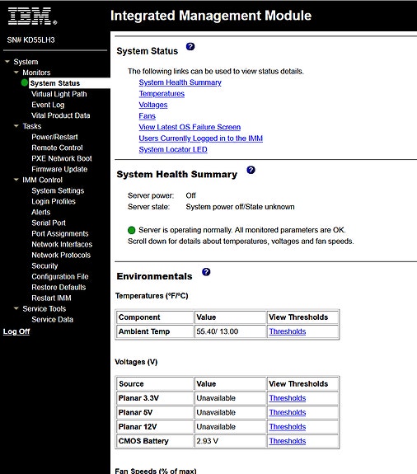Open View Latest OS Failure Screen link
Viewport: 417px width, 474px height.
[x=190, y=127]
